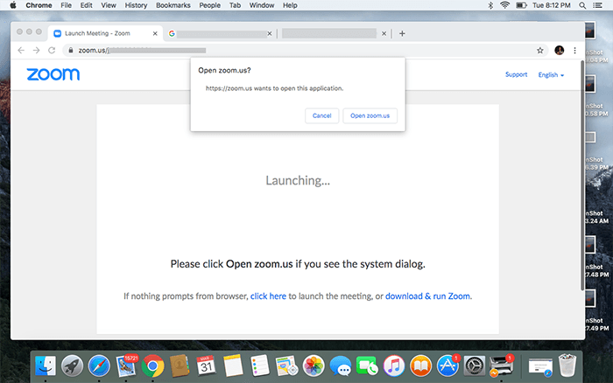
Task: Open Reminders list icon in dock
Action: click(260, 366)
